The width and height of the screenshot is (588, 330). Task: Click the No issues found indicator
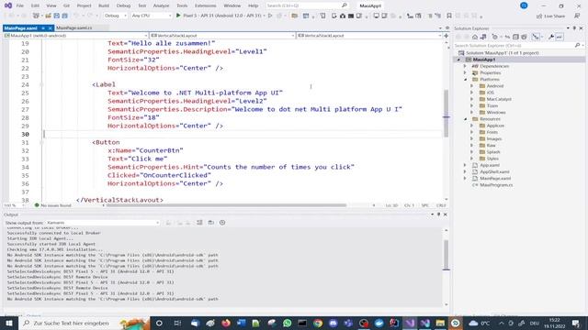(x=53, y=205)
